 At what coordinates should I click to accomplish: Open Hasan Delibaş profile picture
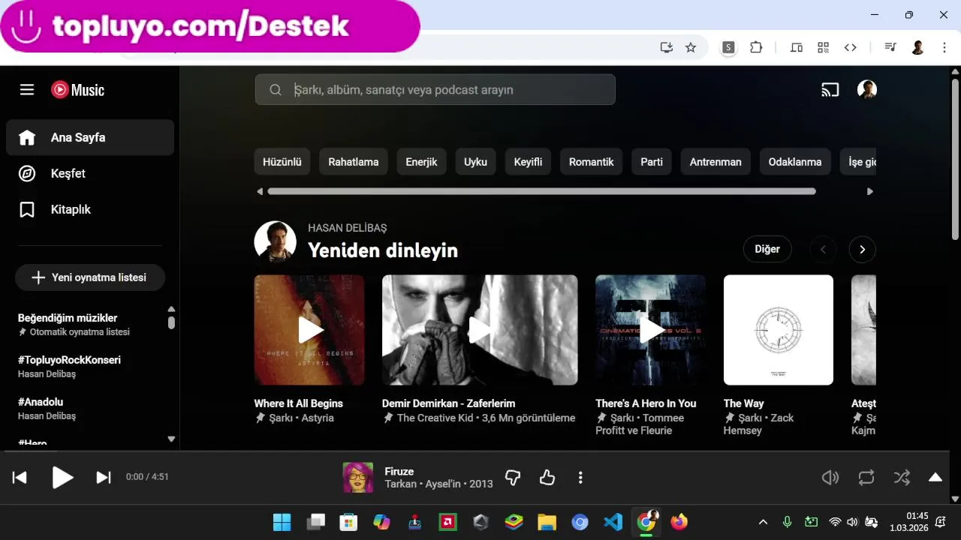click(275, 241)
